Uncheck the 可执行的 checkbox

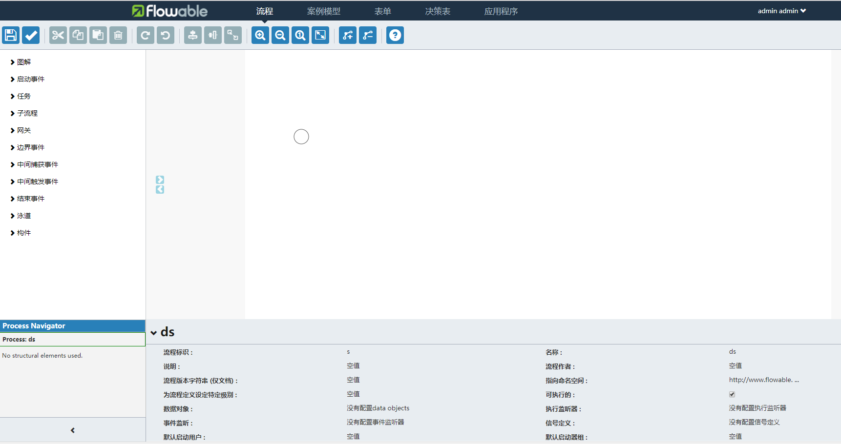tap(732, 394)
